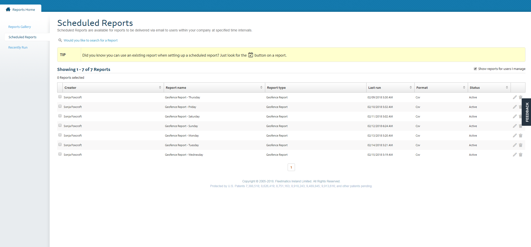
Task: Sort by Last run column arrows
Action: coord(411,88)
